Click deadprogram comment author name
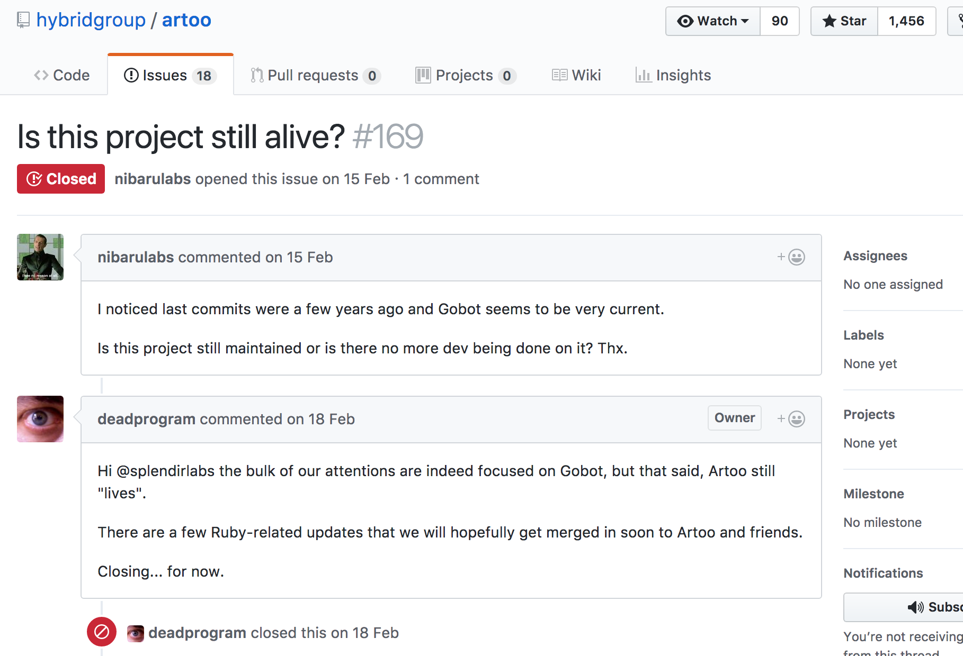The width and height of the screenshot is (963, 656). (147, 419)
